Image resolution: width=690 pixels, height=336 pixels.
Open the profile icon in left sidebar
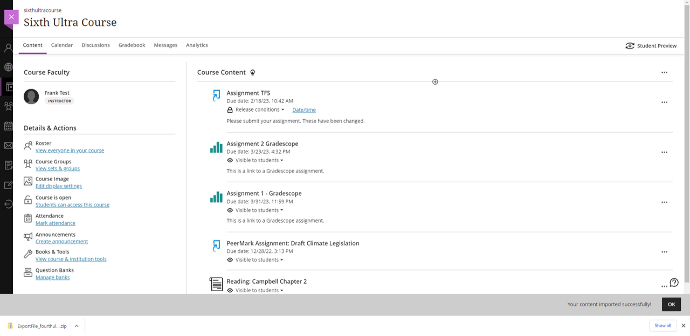point(8,48)
